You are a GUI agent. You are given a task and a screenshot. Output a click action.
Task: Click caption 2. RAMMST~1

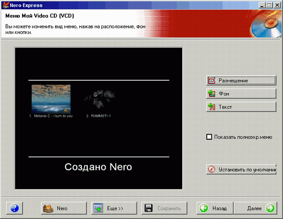pyautogui.click(x=99, y=116)
